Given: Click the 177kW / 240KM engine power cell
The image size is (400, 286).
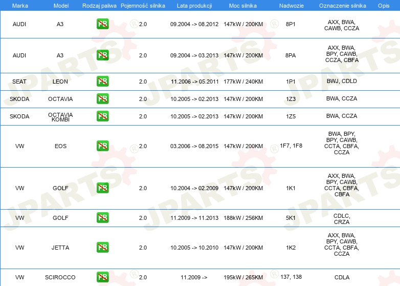Looking at the screenshot, I should (x=243, y=81).
